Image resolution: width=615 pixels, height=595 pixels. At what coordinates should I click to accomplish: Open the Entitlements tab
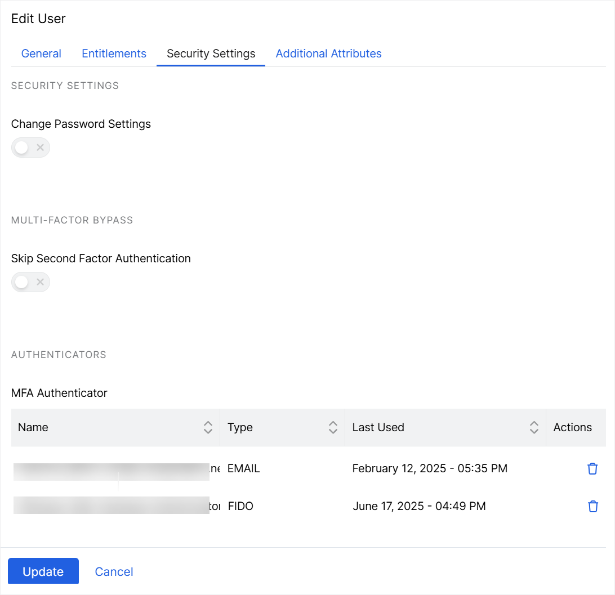114,53
